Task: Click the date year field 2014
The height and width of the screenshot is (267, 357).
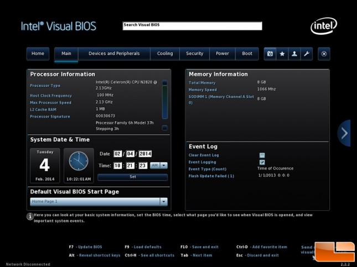Action: click(145, 154)
